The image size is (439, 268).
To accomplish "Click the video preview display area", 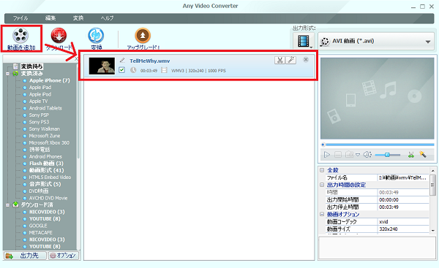I will [378, 99].
